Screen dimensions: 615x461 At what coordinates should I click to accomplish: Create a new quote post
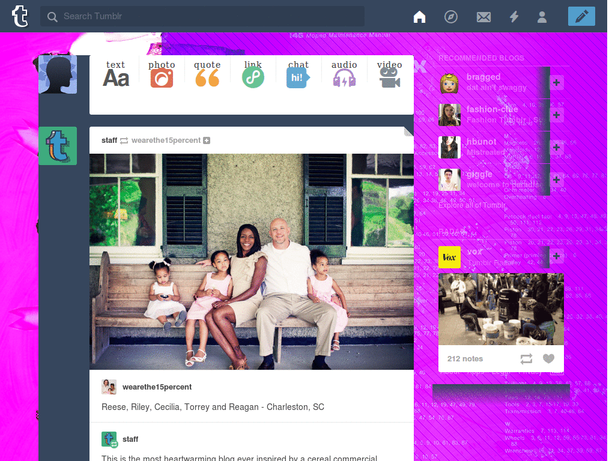tap(207, 74)
